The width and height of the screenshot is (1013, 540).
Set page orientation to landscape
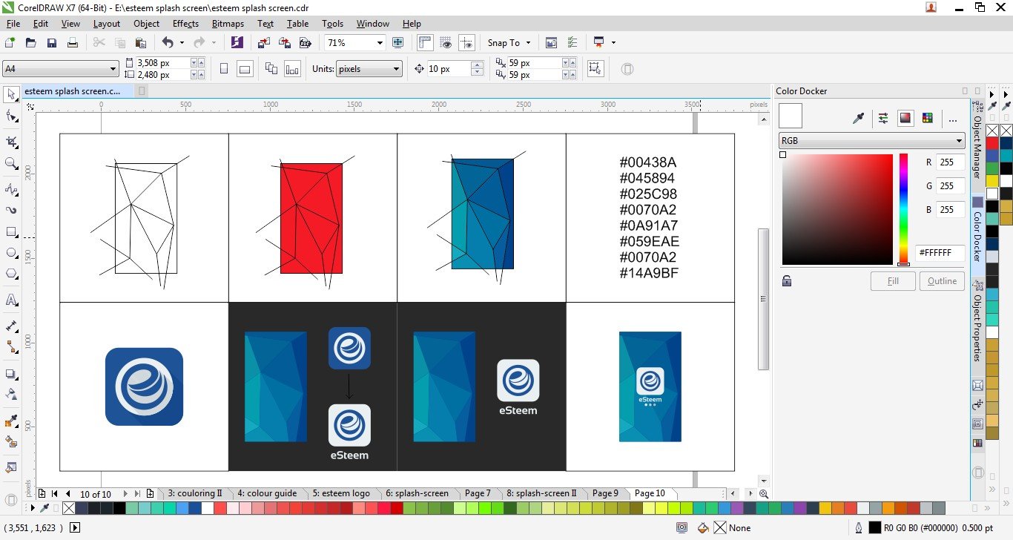pyautogui.click(x=245, y=69)
